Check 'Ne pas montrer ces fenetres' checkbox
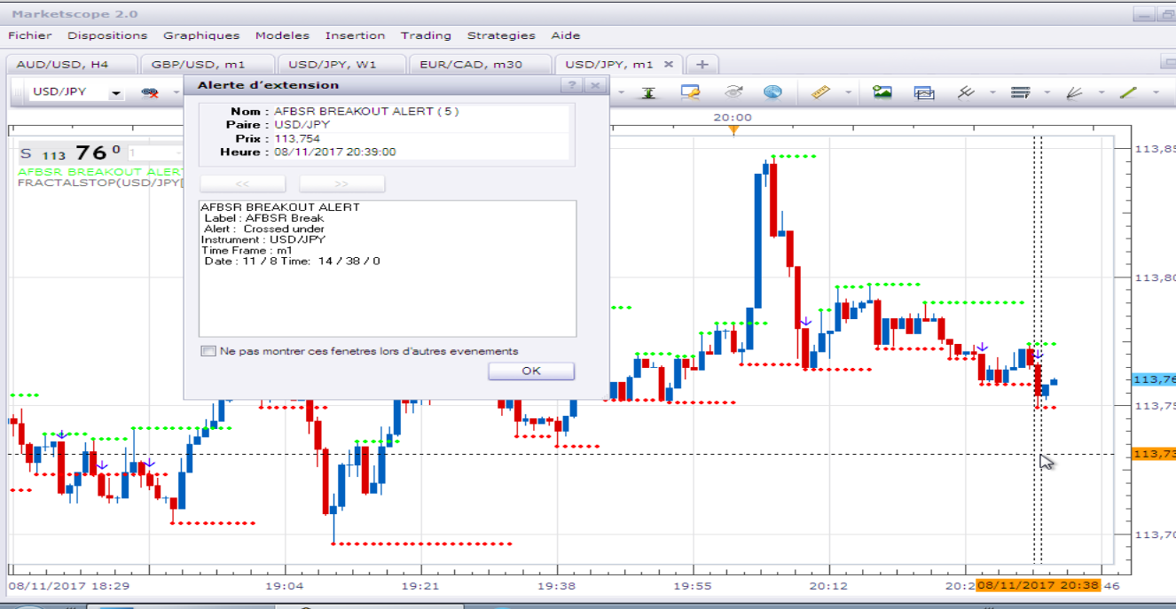 coord(208,351)
